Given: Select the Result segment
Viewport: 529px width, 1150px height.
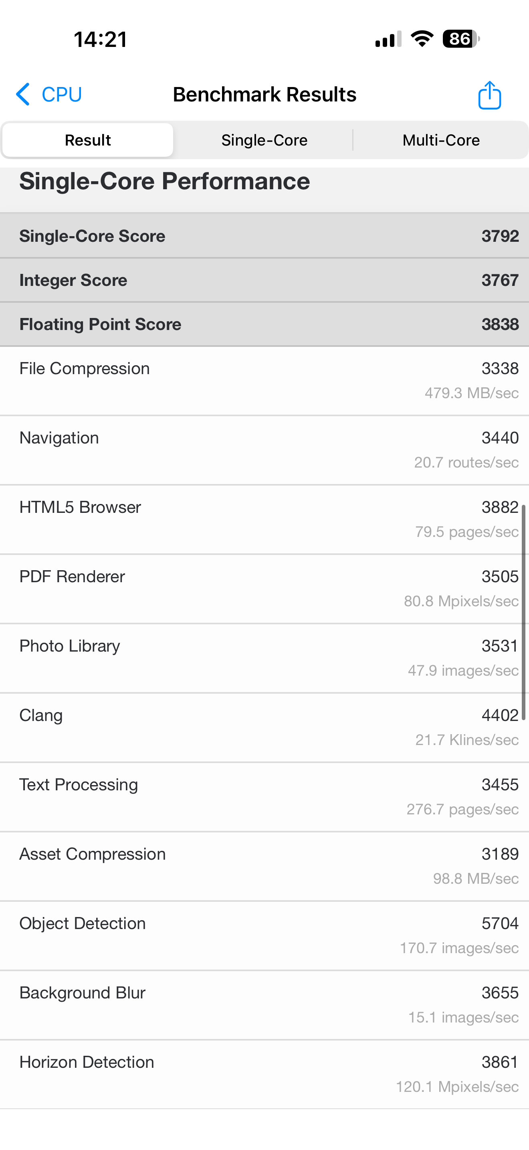Looking at the screenshot, I should click(x=88, y=140).
